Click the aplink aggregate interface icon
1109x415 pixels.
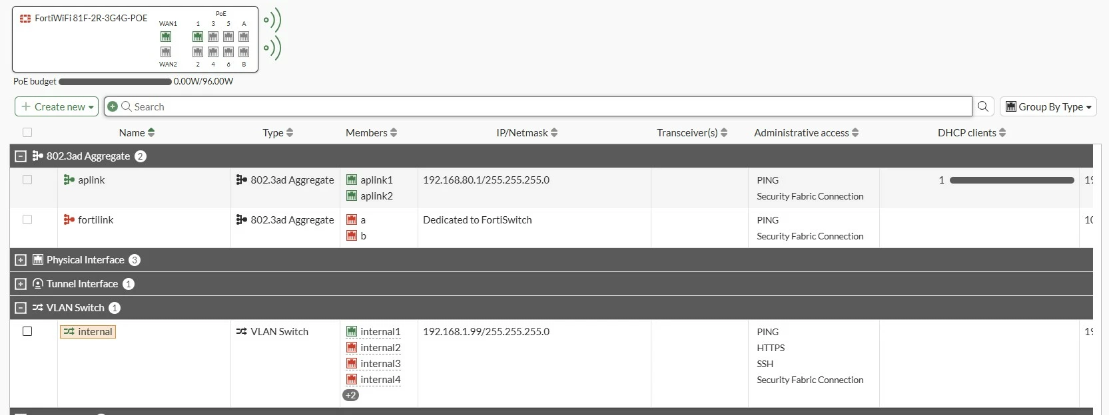[x=69, y=180]
